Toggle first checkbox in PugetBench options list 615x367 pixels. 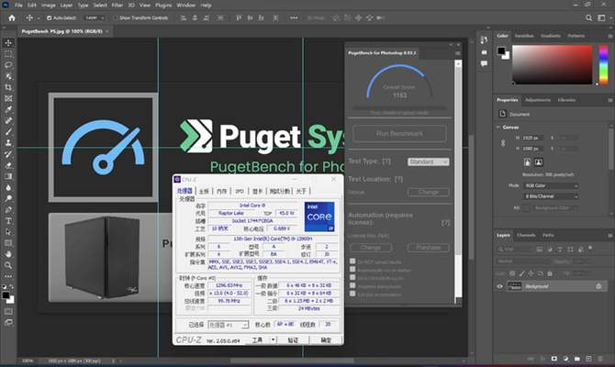click(352, 261)
